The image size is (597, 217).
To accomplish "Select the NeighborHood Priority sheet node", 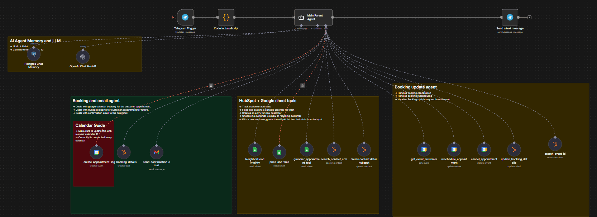I will tap(255, 149).
